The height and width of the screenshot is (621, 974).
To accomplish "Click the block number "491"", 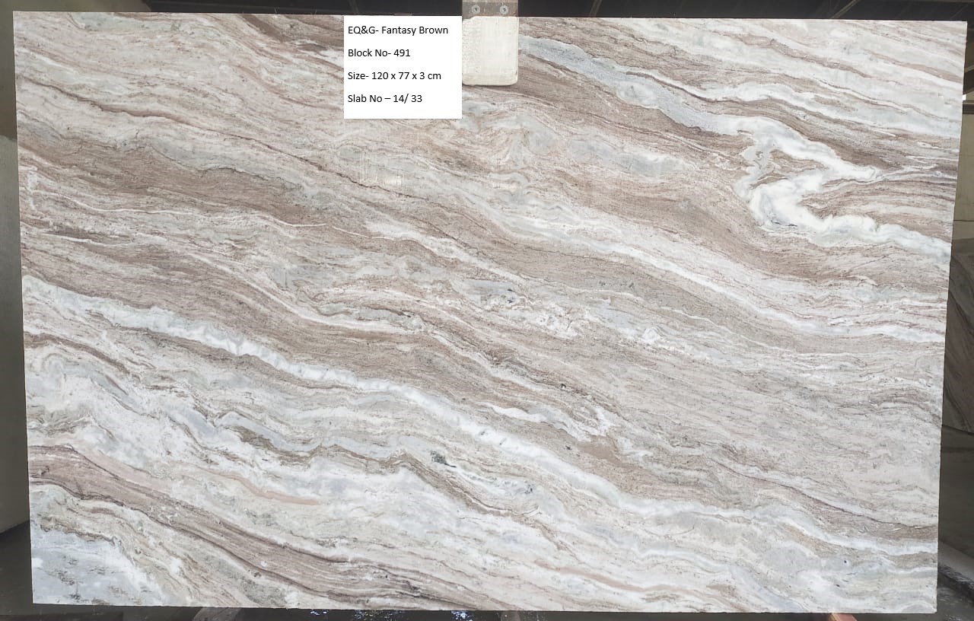I will [402, 53].
